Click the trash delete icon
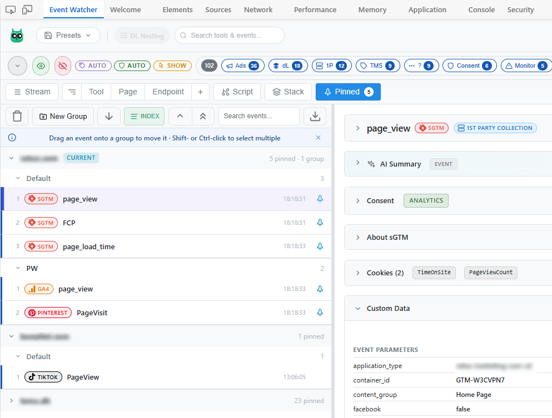The width and height of the screenshot is (552, 418). [x=17, y=117]
